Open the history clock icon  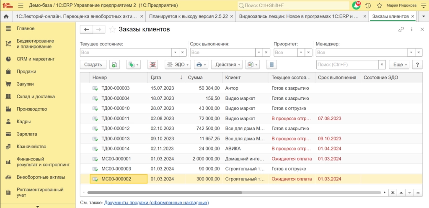[x=368, y=5]
